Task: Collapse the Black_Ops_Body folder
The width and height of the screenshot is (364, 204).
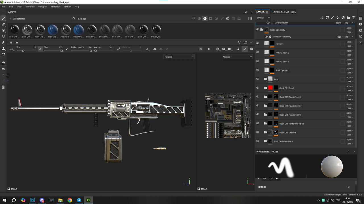Action: [262, 29]
